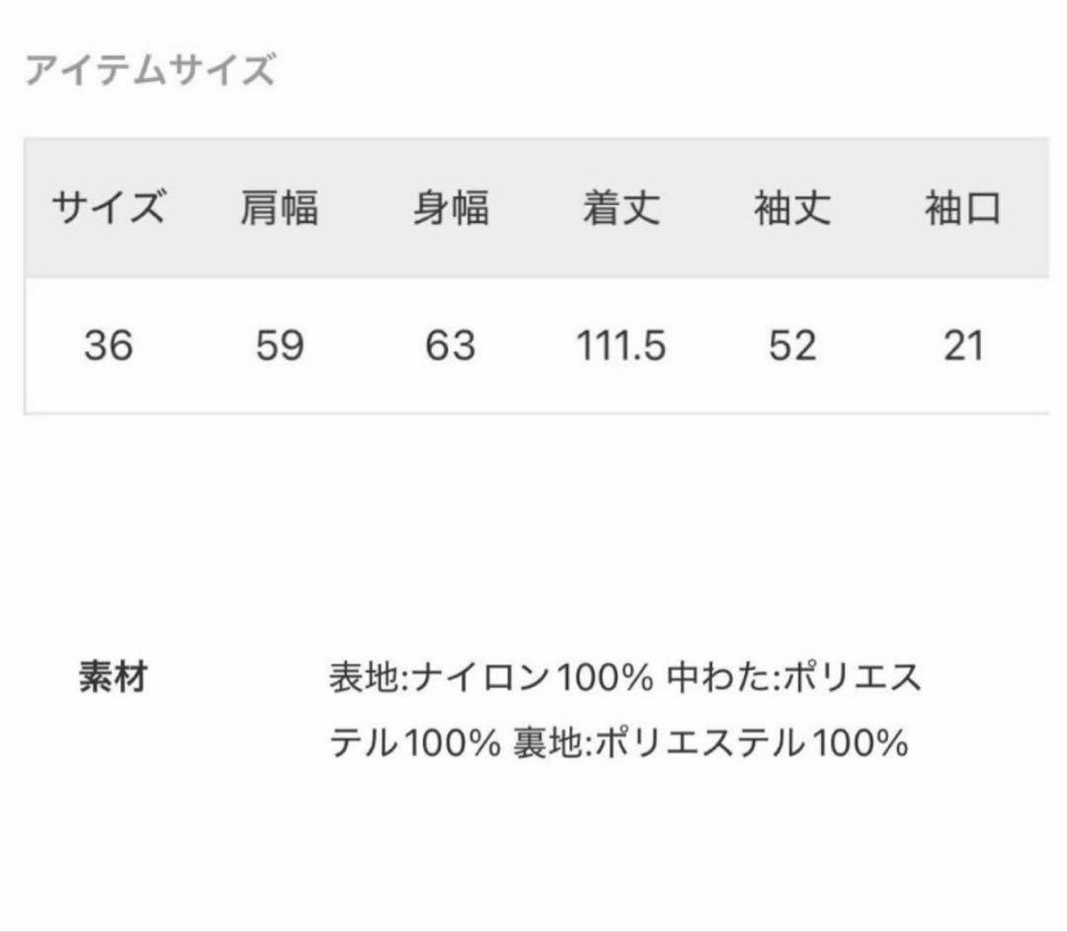This screenshot has width=1067, height=932.
Task: Click the アイテムサイズ heading
Action: click(149, 72)
